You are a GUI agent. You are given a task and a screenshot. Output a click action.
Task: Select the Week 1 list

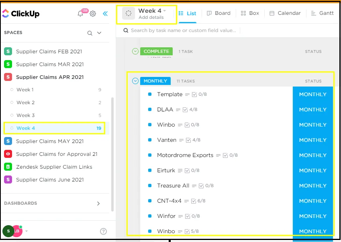point(25,90)
